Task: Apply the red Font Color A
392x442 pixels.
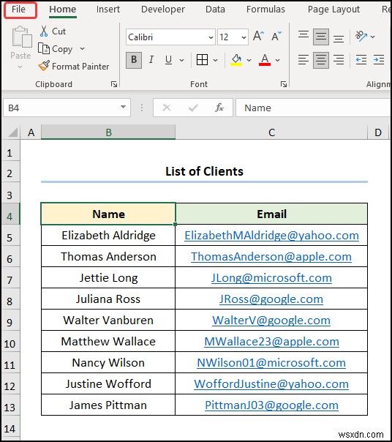Action: (x=264, y=60)
